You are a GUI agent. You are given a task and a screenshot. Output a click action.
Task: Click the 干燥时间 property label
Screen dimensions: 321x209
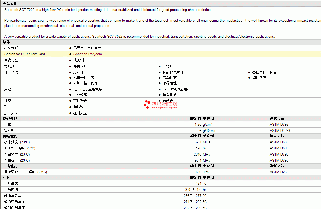pyautogui.click(x=11, y=190)
